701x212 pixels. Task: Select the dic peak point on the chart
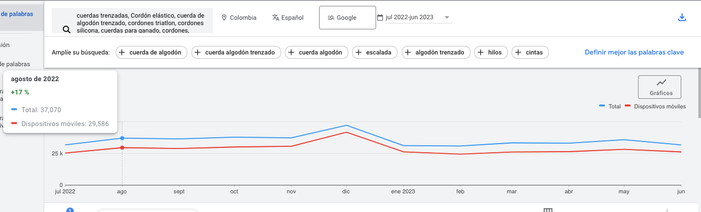[x=347, y=126]
